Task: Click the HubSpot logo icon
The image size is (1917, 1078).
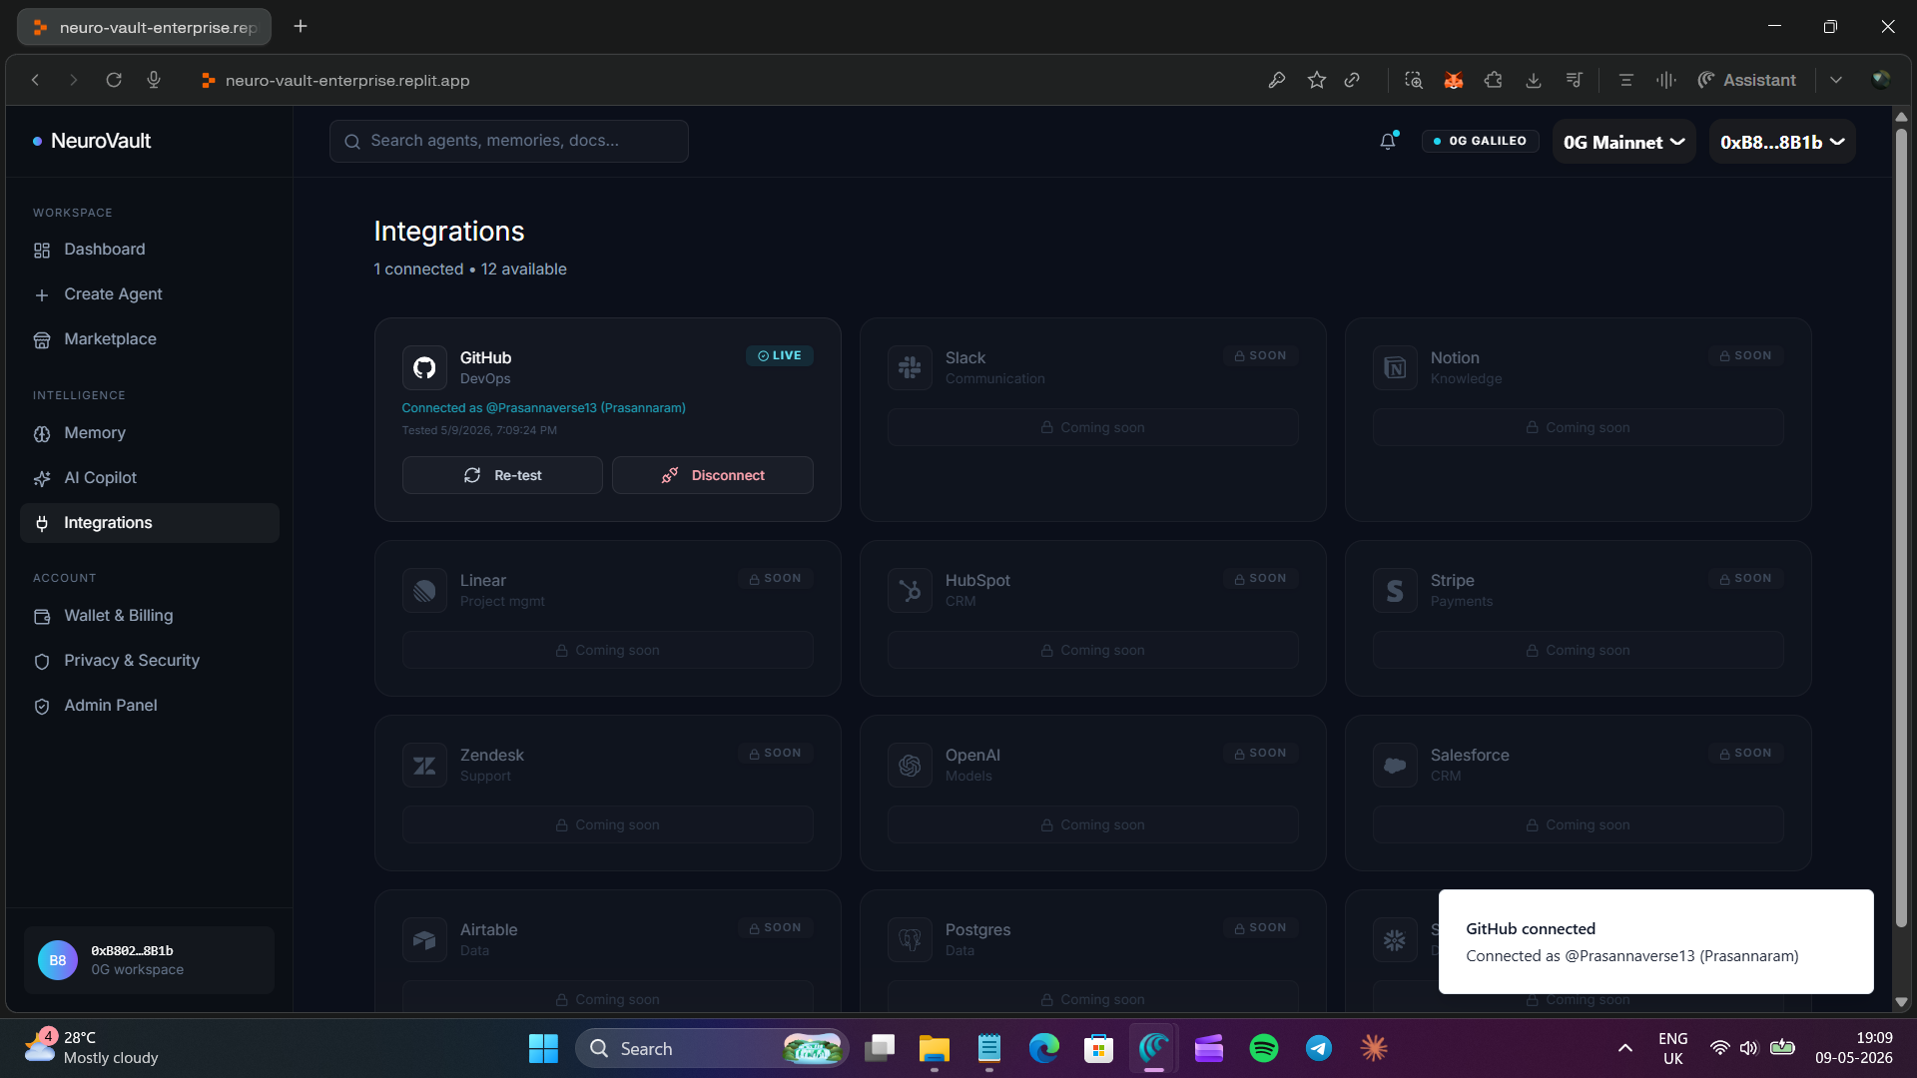Action: [x=910, y=590]
